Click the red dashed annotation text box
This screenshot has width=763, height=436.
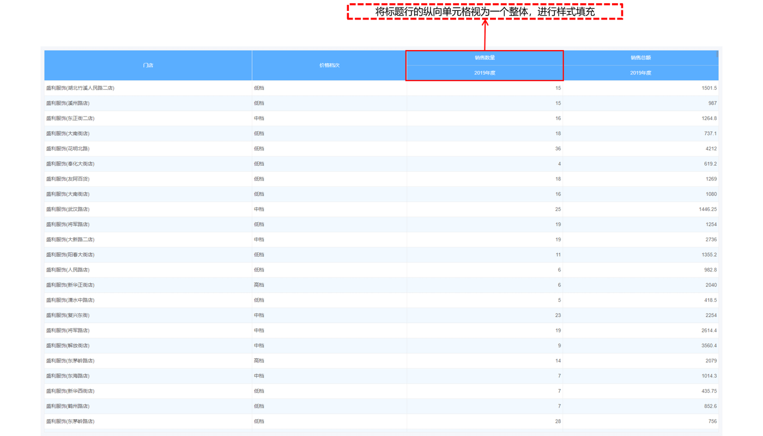[485, 11]
